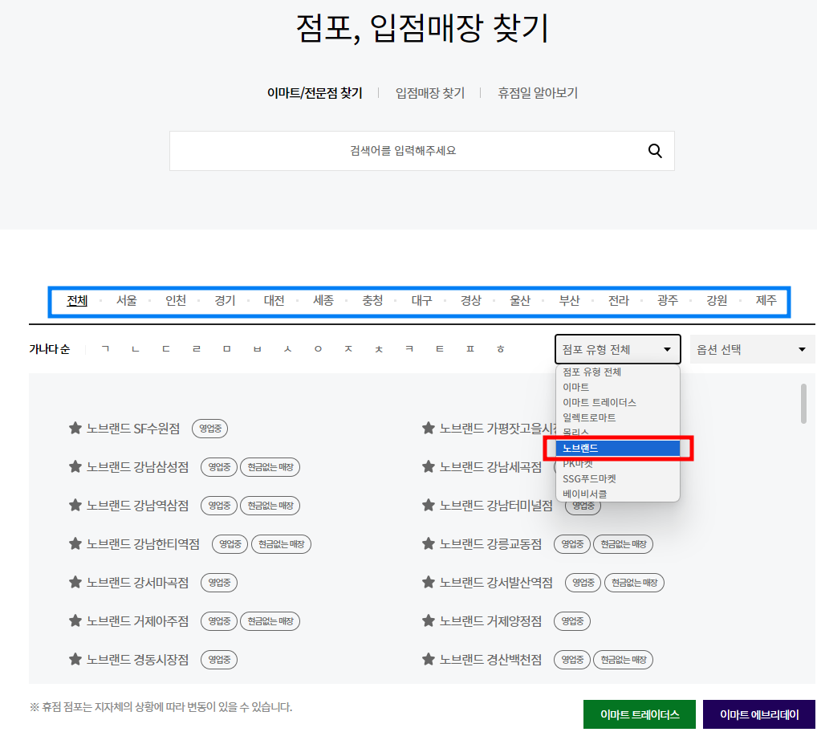Toggle the favorite star for 노브랜드 경동시장점
Screen dimensions: 817x732
[x=75, y=660]
